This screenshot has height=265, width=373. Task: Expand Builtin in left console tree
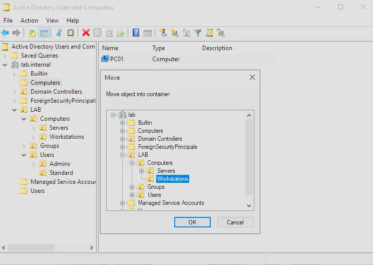click(15, 74)
